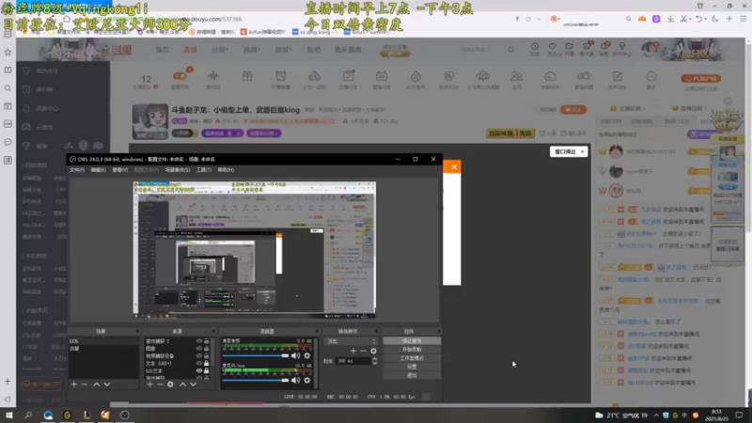
Task: Move source up in Sources panel
Action: click(x=182, y=384)
